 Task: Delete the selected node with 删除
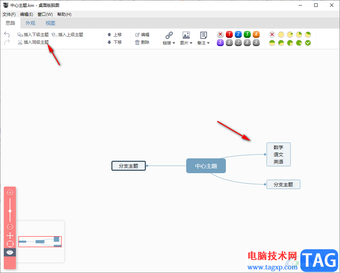(142, 42)
